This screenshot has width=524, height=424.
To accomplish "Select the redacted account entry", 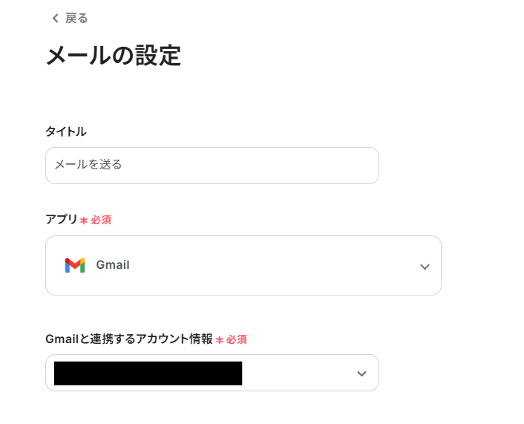I will tap(148, 373).
